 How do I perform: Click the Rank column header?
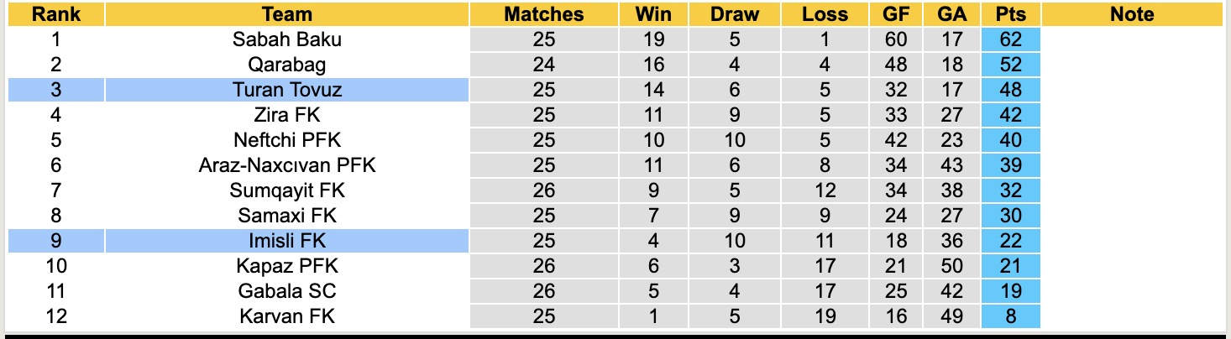(56, 14)
